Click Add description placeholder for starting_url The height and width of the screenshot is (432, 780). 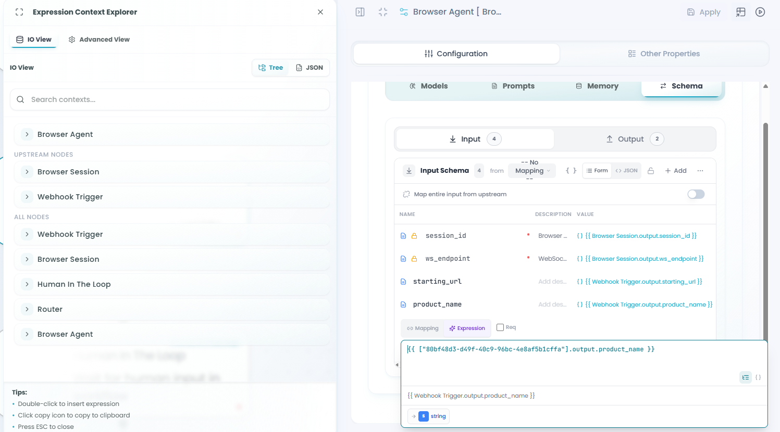click(552, 282)
